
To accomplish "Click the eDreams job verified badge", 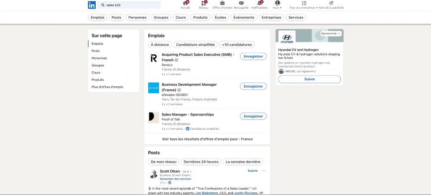I will 179,90.
